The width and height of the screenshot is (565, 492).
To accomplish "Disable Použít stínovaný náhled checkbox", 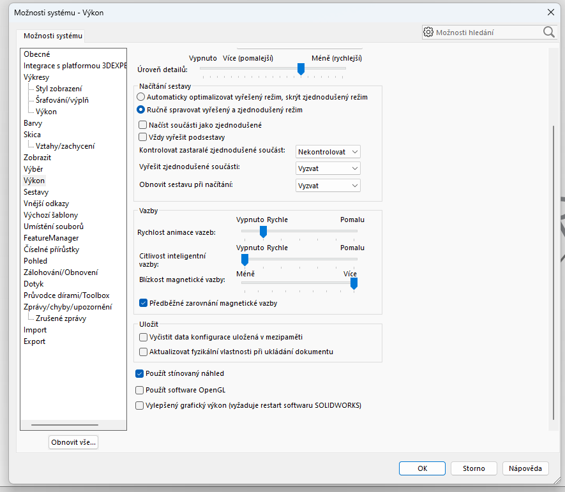I will tap(140, 373).
